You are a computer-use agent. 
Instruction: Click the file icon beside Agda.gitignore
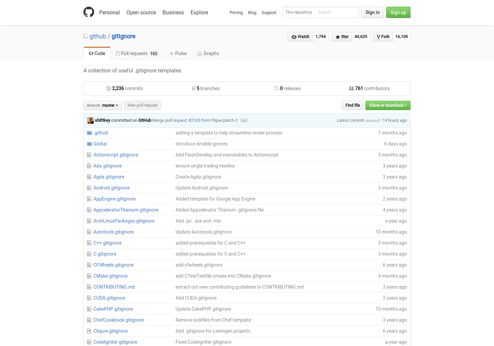(89, 177)
